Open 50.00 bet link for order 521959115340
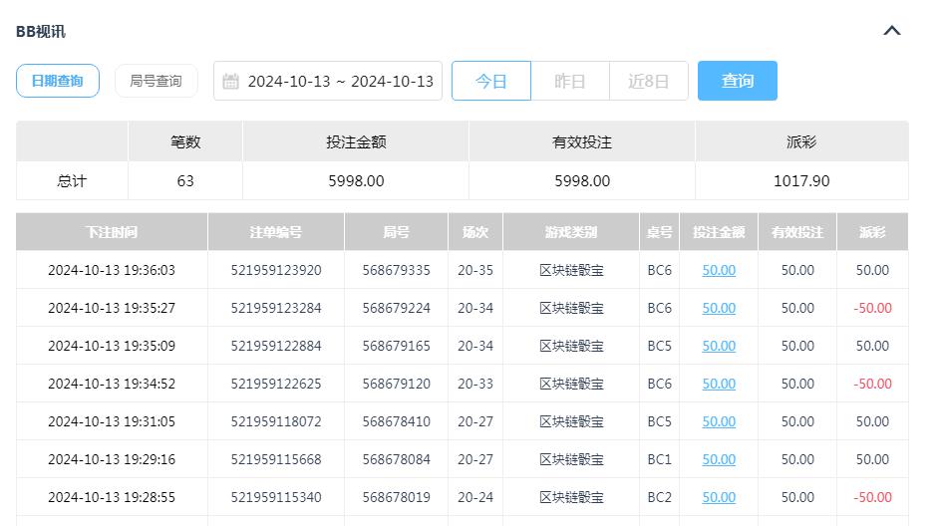This screenshot has height=526, width=939. pos(719,497)
